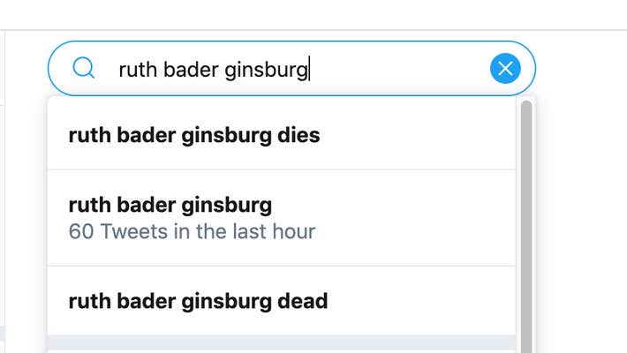
Task: Select the highlighted partially visible row below 'dead'
Action: pyautogui.click(x=282, y=342)
